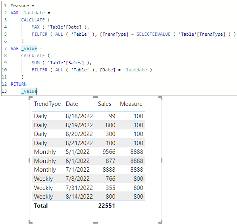Select the 7/31/2022 date cell
The image size is (237, 224).
pyautogui.click(x=79, y=188)
